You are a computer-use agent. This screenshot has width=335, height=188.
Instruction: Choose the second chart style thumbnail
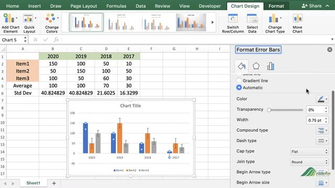(x=121, y=22)
